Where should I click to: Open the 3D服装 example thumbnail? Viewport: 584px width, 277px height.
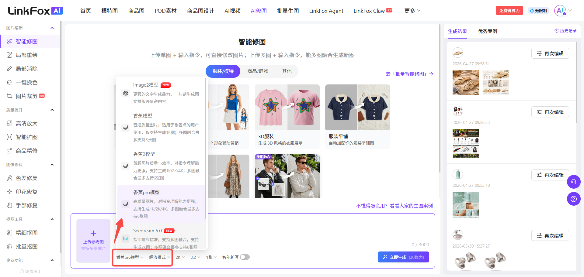tap(287, 107)
